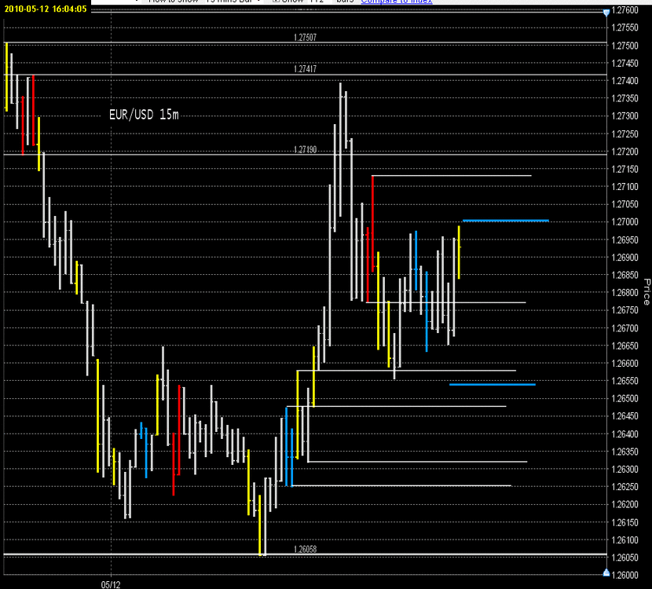Click the 1.26900 price axis value

pyautogui.click(x=625, y=258)
